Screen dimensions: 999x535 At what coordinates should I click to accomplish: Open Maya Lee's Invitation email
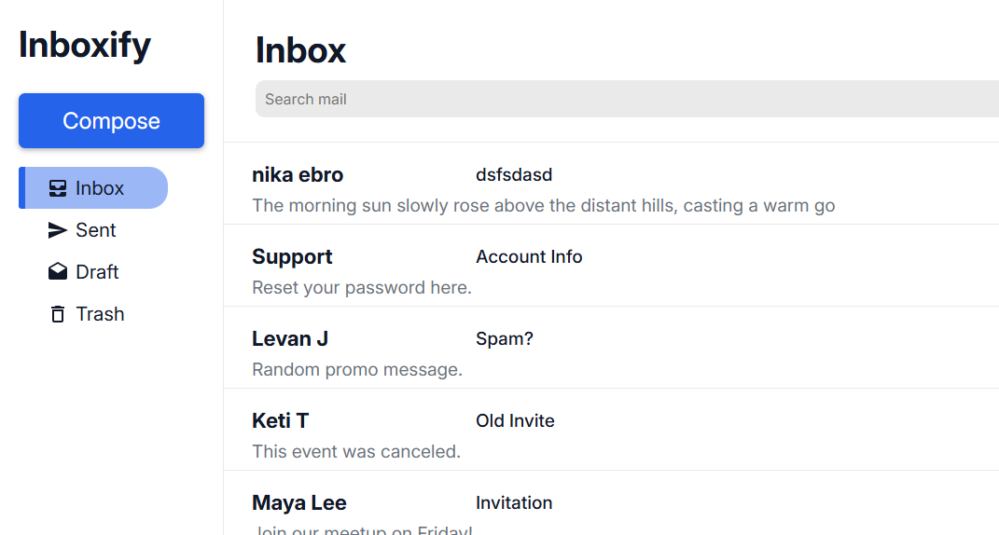pos(514,503)
